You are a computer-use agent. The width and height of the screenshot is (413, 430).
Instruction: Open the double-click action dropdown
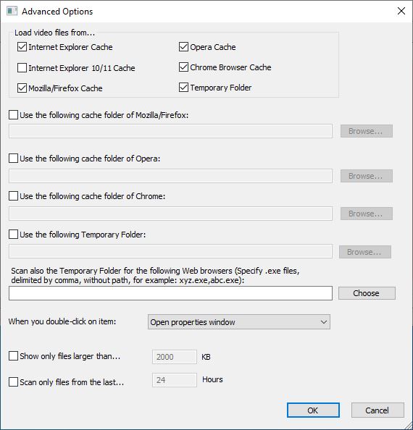click(x=239, y=322)
